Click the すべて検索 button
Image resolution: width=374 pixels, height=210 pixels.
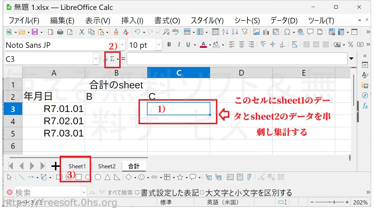(120, 192)
